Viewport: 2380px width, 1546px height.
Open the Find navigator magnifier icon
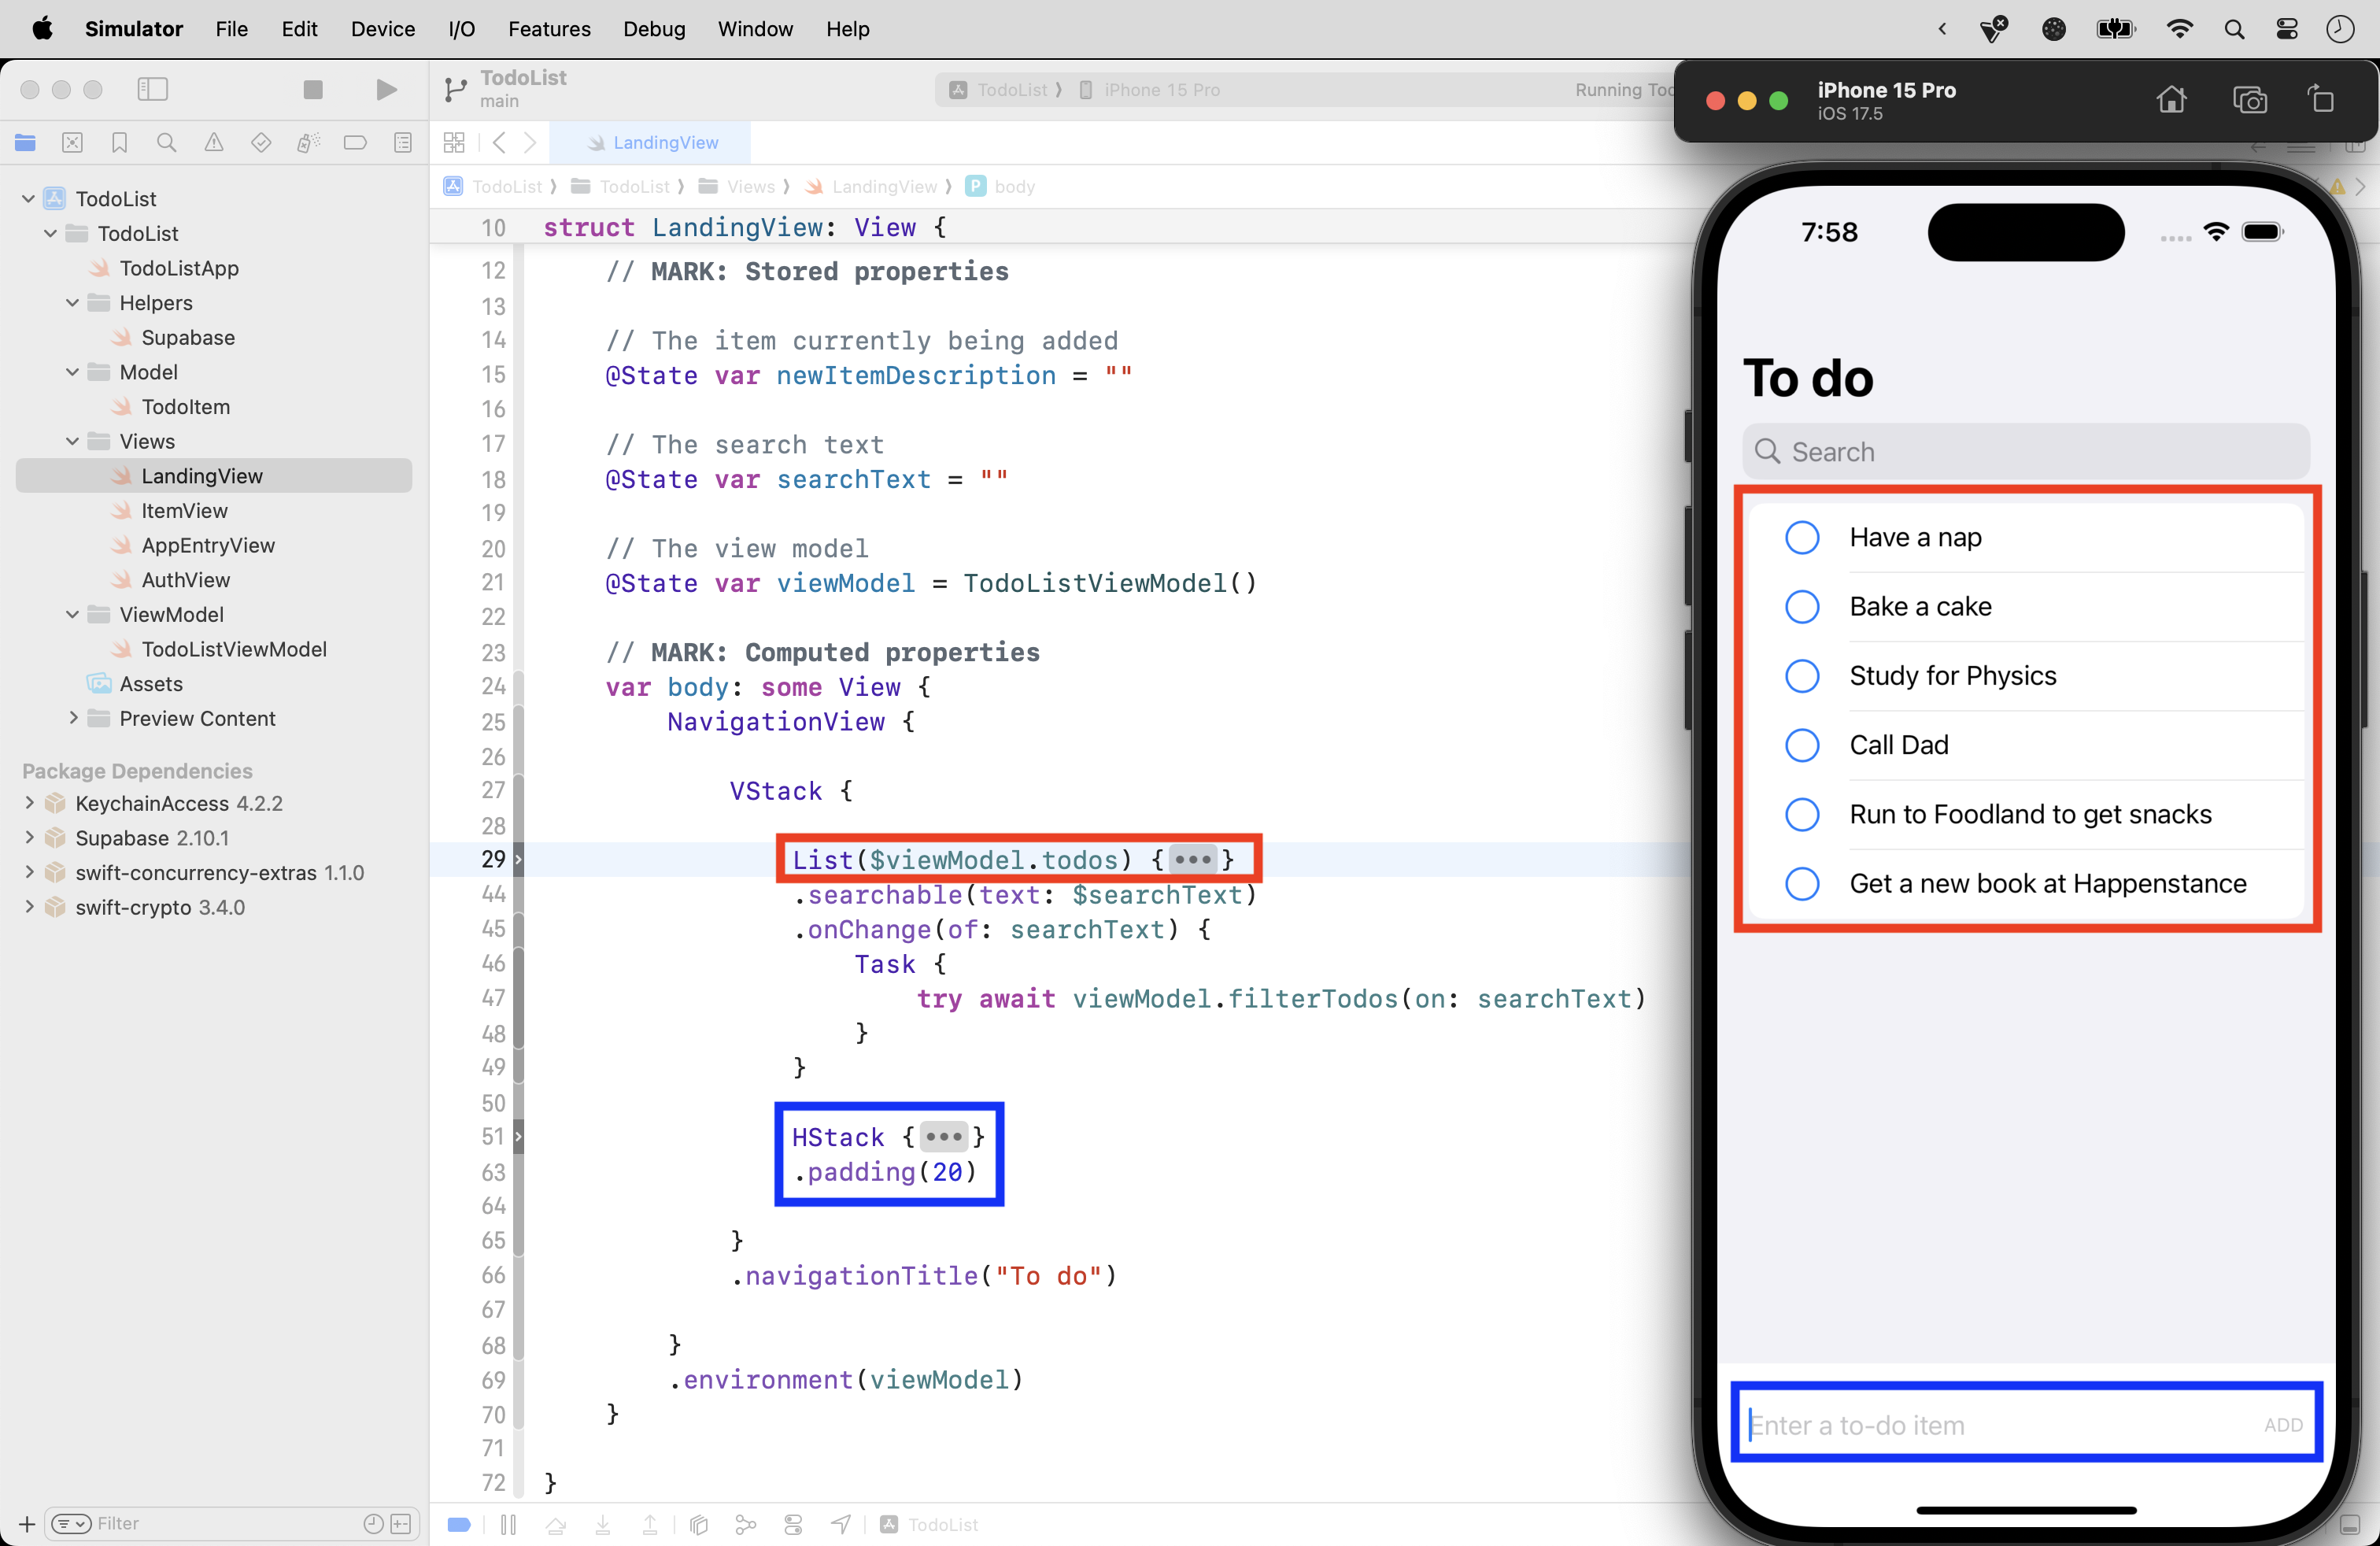point(166,143)
